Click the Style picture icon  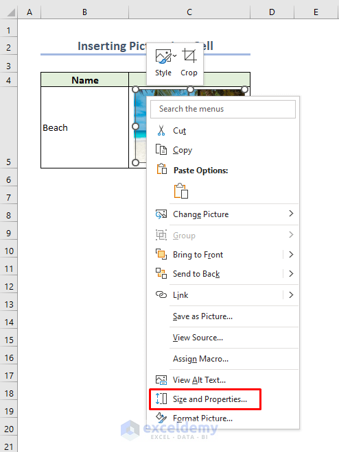pyautogui.click(x=163, y=55)
